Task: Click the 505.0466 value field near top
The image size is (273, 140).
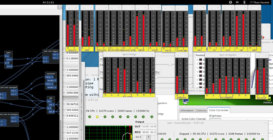Action: (72, 76)
